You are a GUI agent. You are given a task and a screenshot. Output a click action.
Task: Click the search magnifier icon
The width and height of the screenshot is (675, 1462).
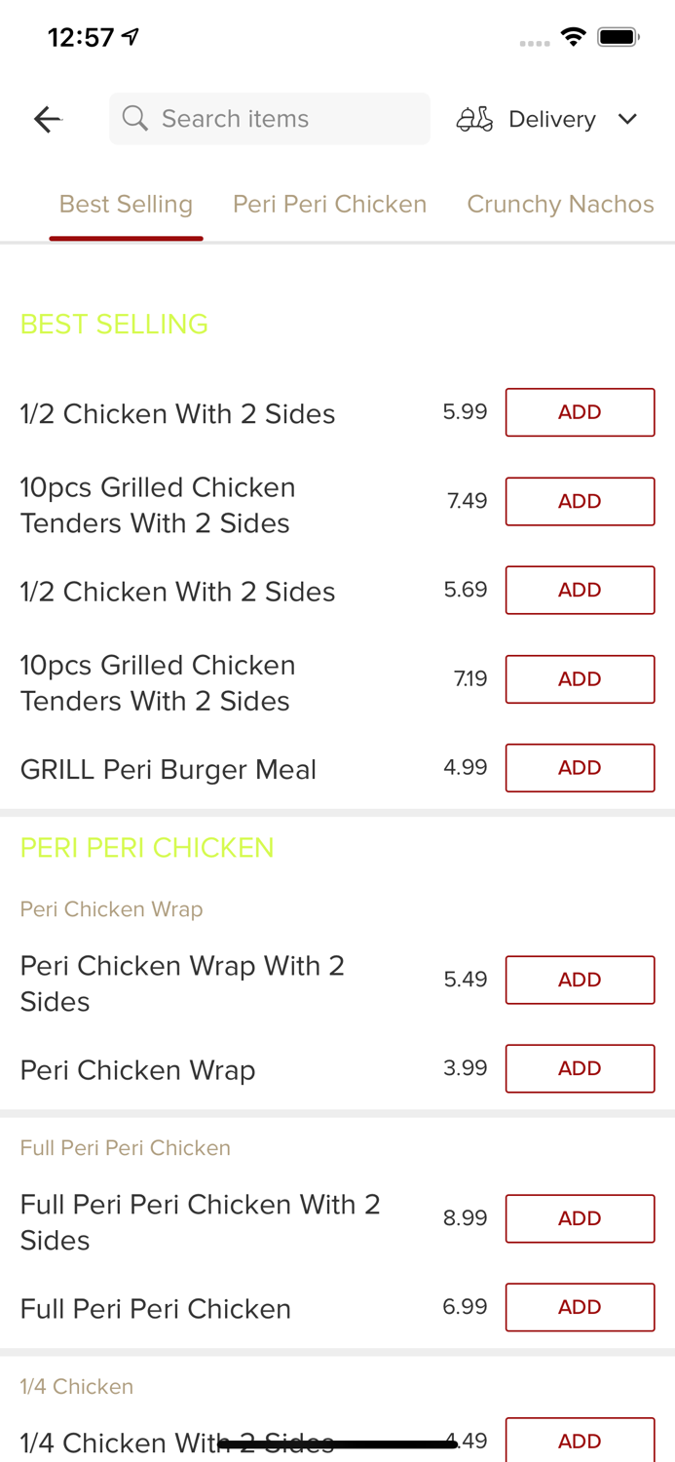tap(136, 118)
